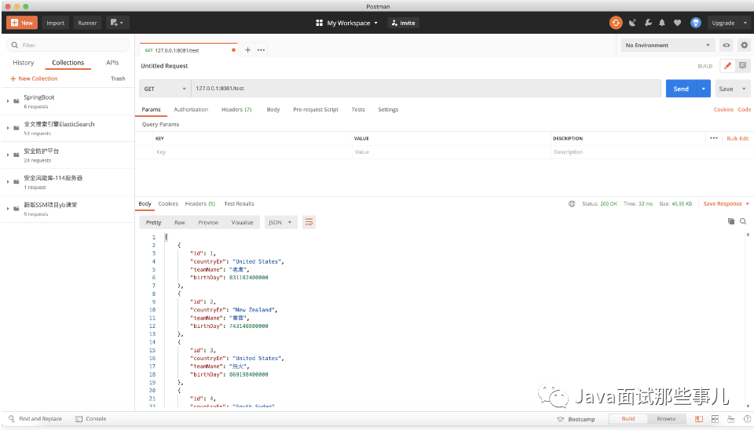
Task: Click the heart icon in header
Action: click(677, 23)
